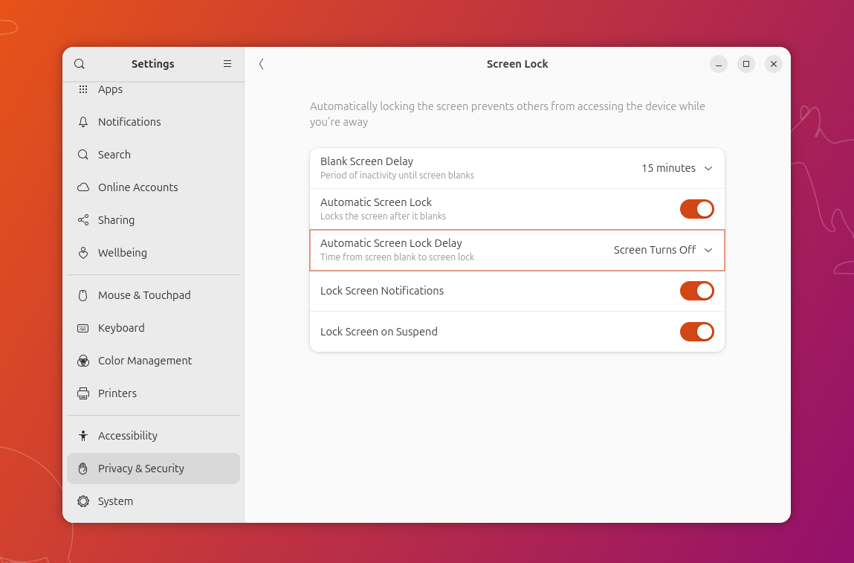The image size is (854, 563).
Task: Click the Lock Screen Notifications label
Action: [382, 291]
